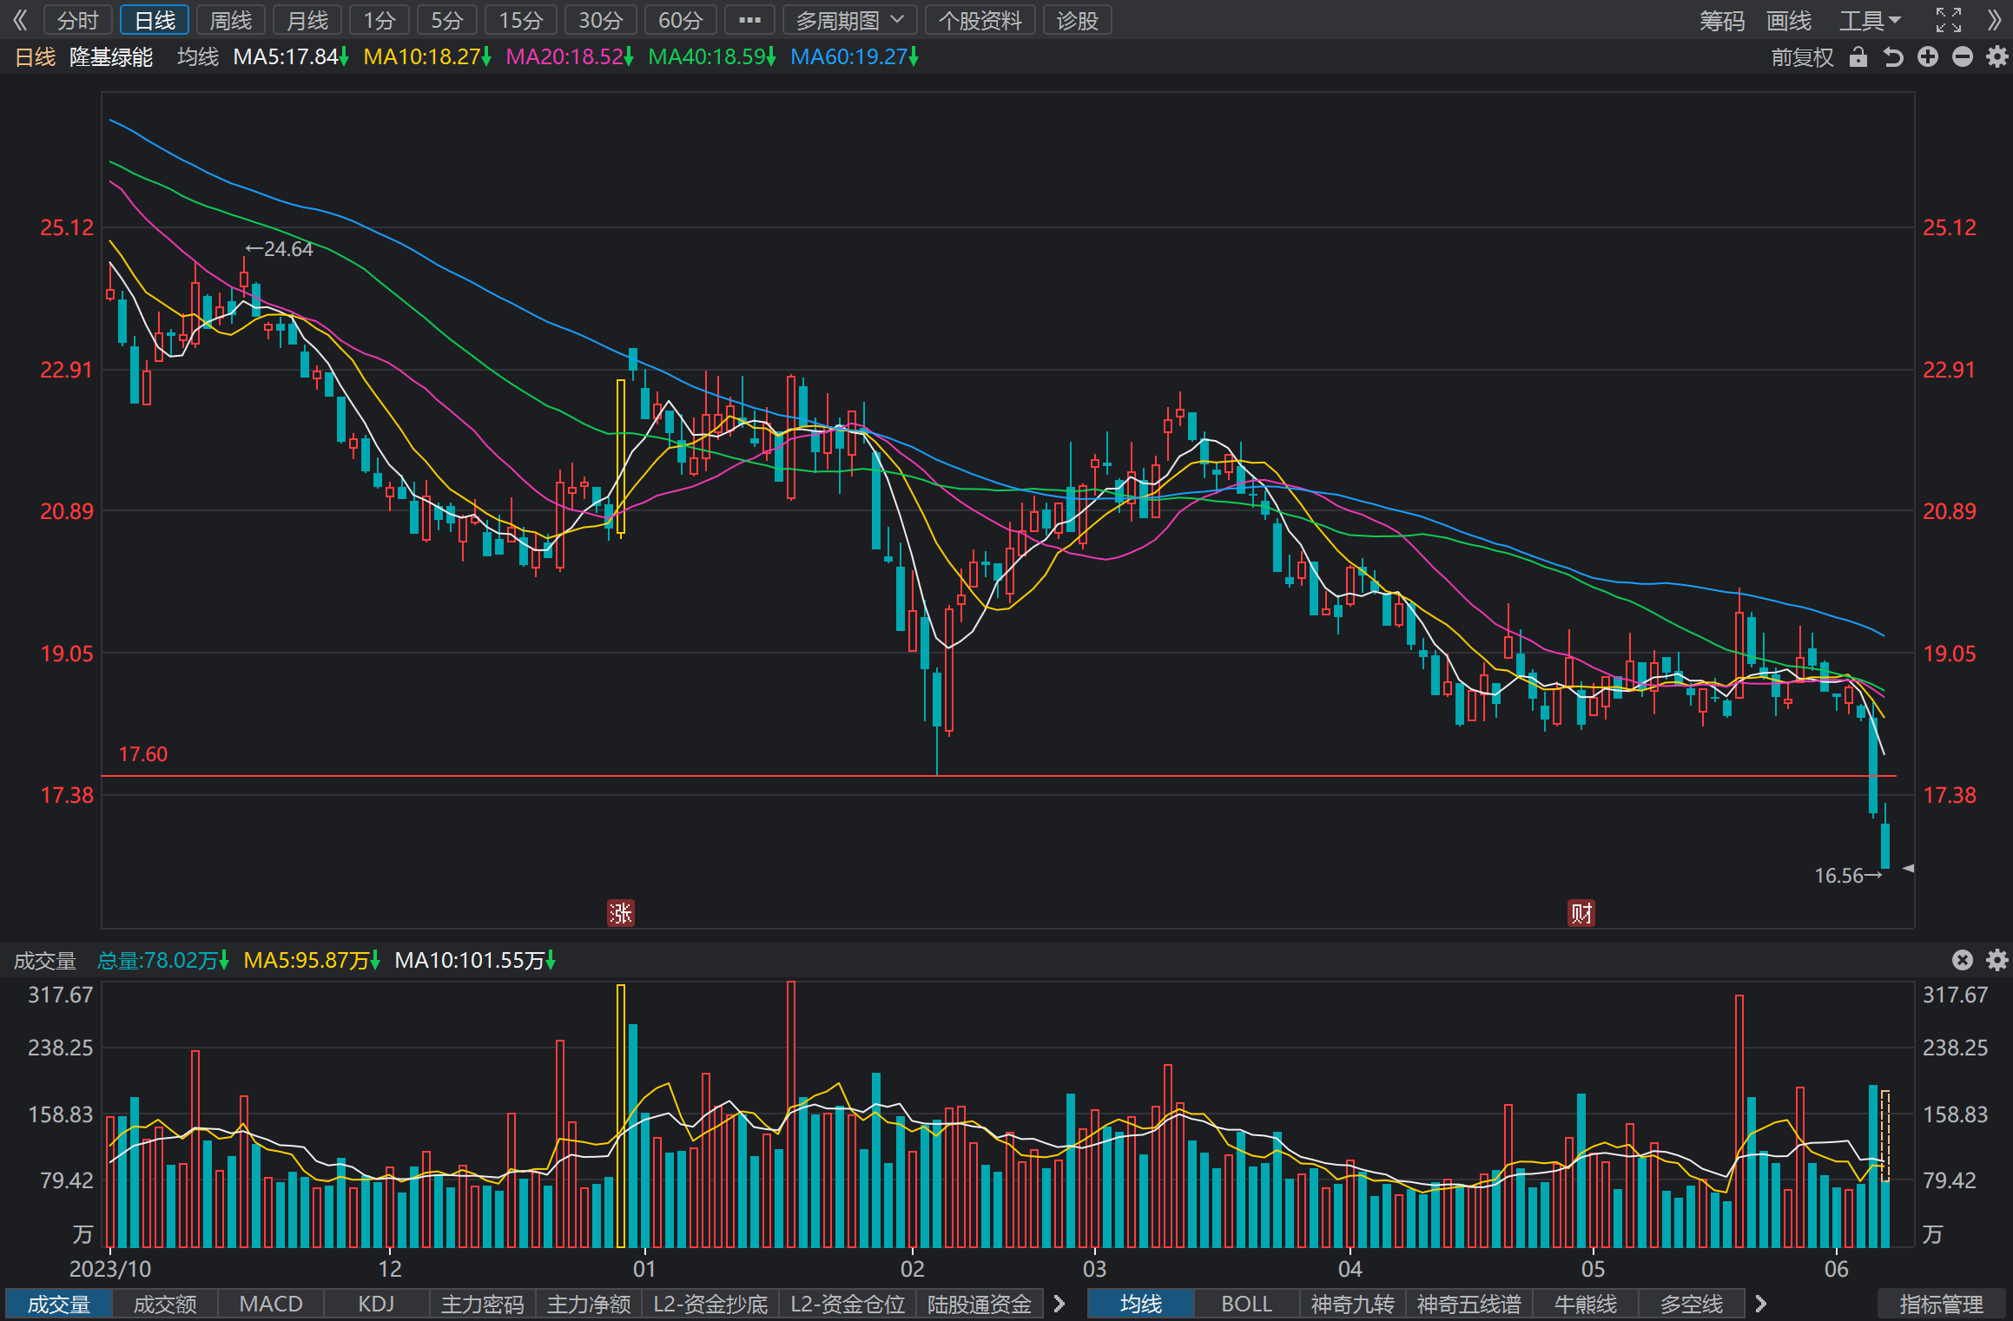The image size is (2013, 1321).
Task: Select 均线 main indicator tab
Action: (1141, 1304)
